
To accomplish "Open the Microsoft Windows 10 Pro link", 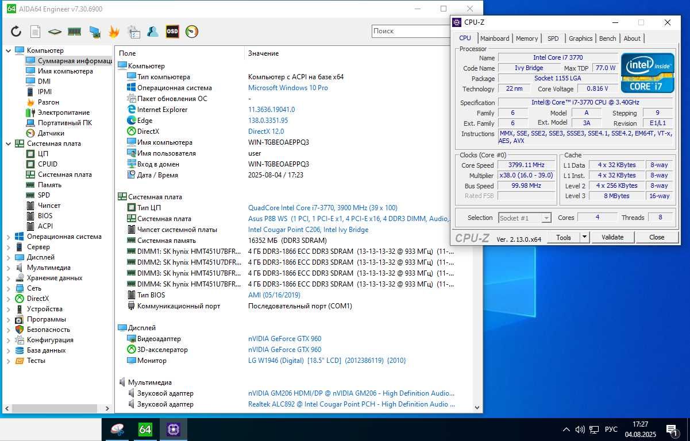I will click(288, 88).
